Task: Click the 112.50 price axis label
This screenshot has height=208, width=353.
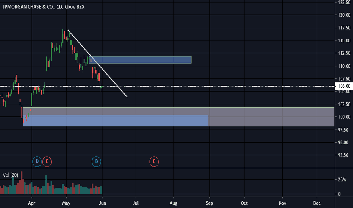Action: point(344,53)
